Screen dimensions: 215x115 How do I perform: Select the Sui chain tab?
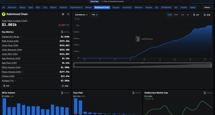(x=157, y=7)
